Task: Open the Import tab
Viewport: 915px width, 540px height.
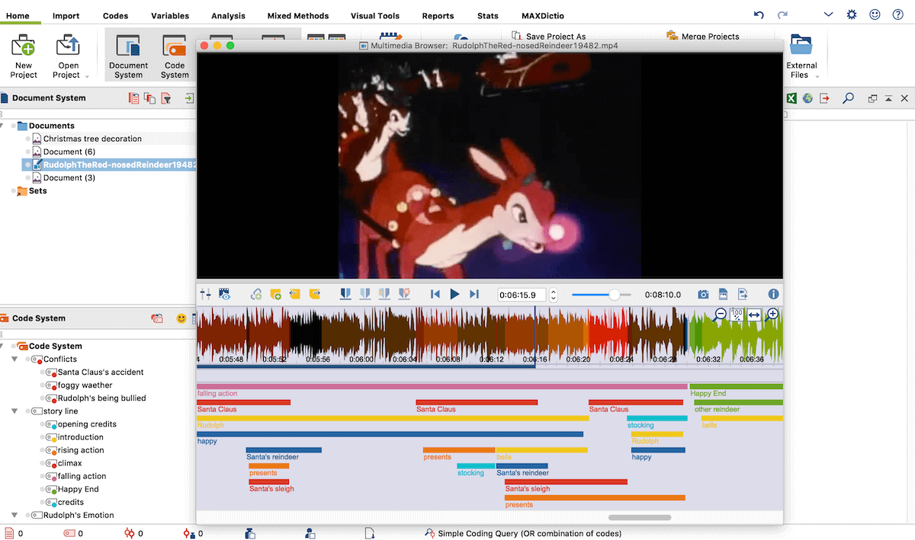Action: [x=66, y=16]
